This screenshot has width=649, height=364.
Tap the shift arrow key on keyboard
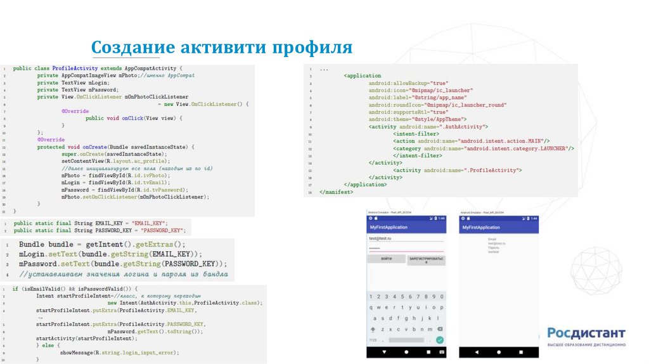[373, 329]
